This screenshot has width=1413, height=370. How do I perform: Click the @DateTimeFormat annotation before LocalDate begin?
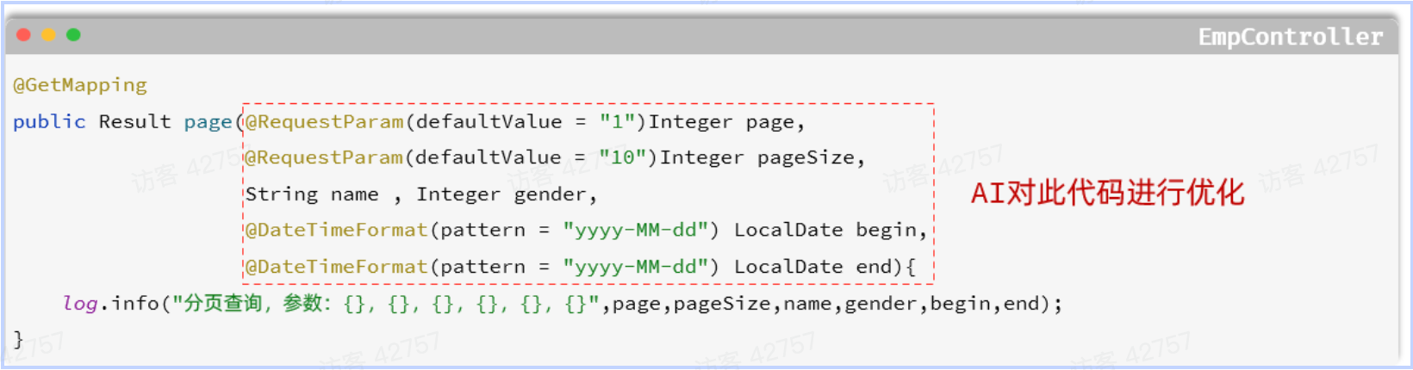(336, 231)
